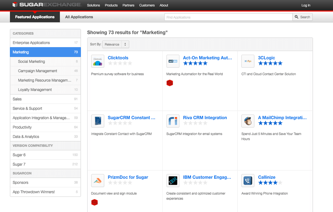The height and width of the screenshot is (212, 333).
Task: Open the SugarCRM Constant Contact title link
Action: coord(131,118)
